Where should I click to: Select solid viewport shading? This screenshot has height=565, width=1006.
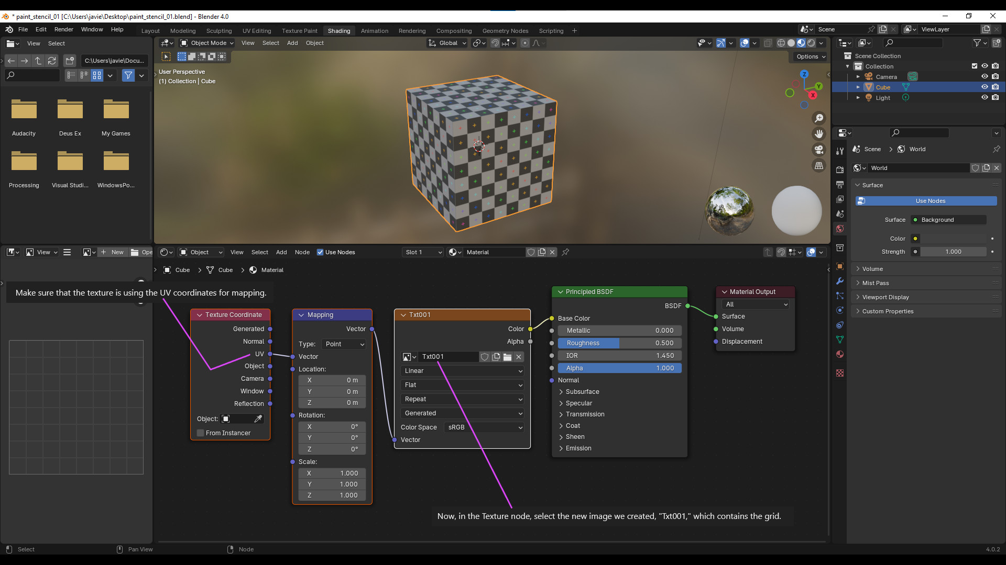click(791, 43)
